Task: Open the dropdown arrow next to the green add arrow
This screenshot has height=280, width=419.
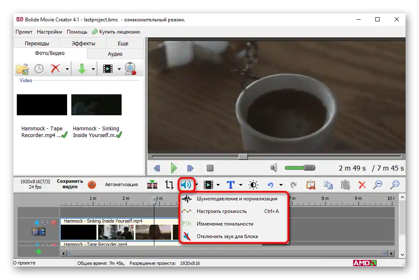Action: (x=93, y=69)
